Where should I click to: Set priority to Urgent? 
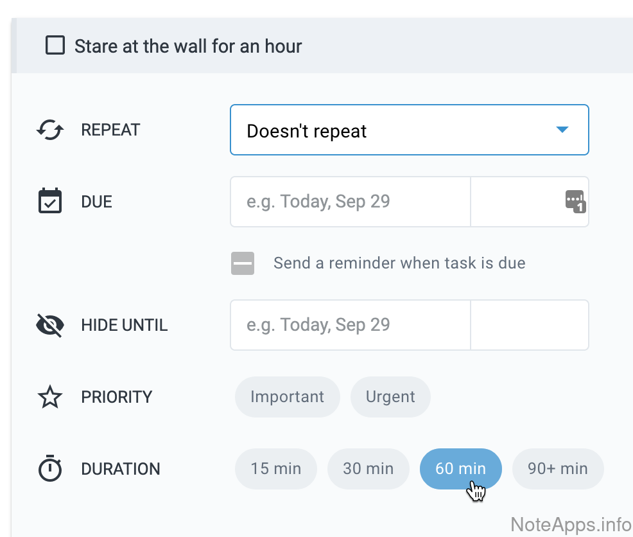tap(390, 397)
